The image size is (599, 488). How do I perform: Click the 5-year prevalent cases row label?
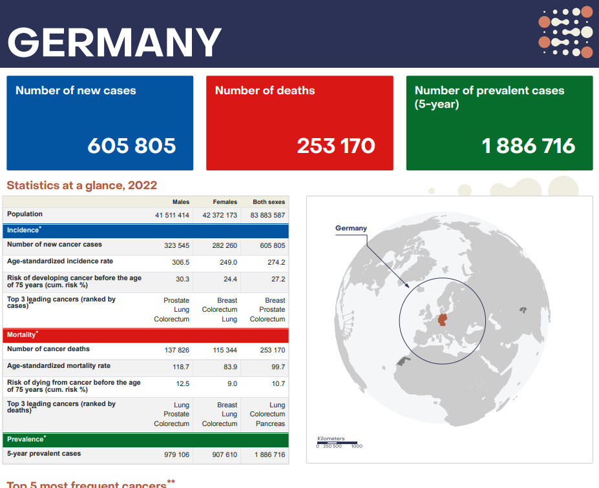pos(44,454)
